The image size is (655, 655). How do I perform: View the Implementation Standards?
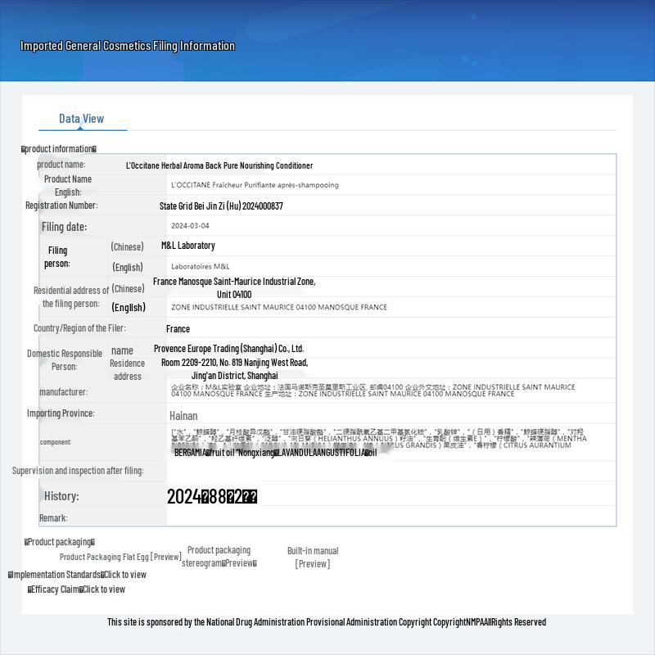pyautogui.click(x=79, y=575)
